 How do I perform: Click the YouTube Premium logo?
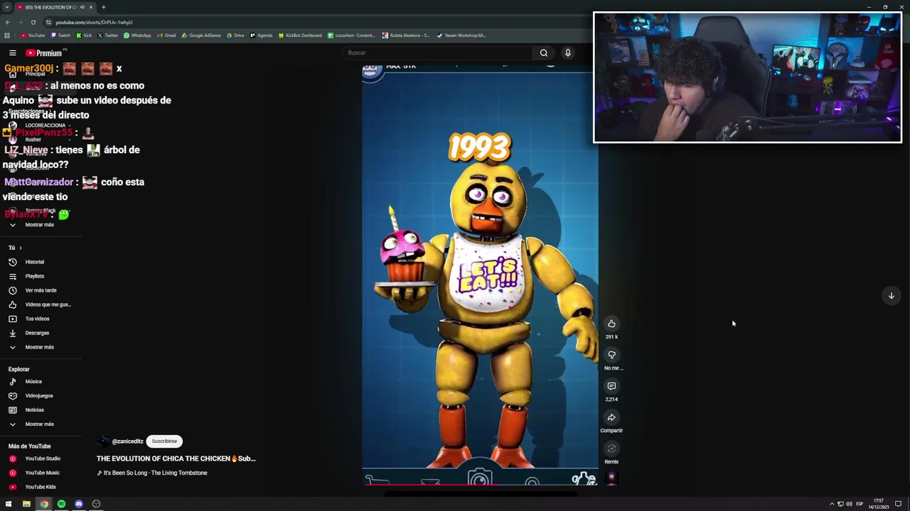(44, 53)
